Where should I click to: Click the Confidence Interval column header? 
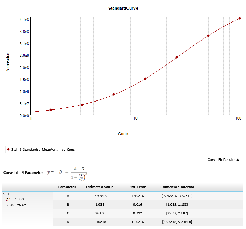click(x=177, y=187)
